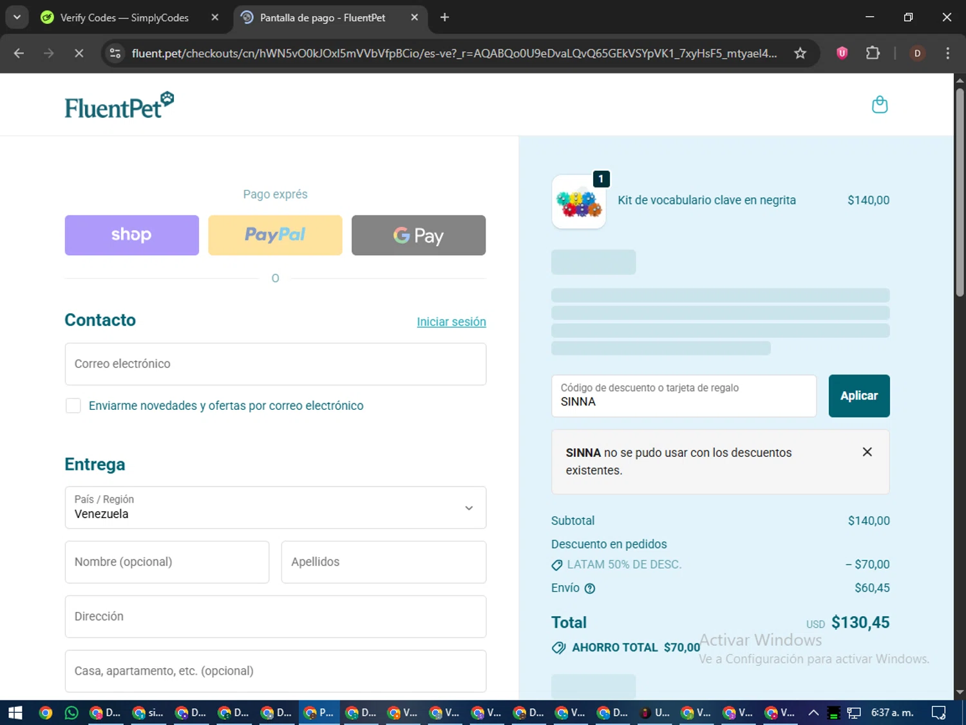Open WhatsApp from the taskbar
966x725 pixels.
(x=71, y=713)
